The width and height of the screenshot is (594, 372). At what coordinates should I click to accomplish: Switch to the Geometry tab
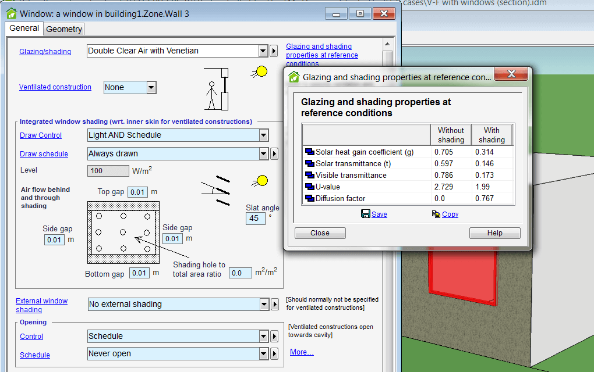[64, 29]
